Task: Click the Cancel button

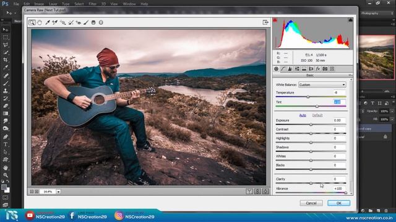Action: 311,203
